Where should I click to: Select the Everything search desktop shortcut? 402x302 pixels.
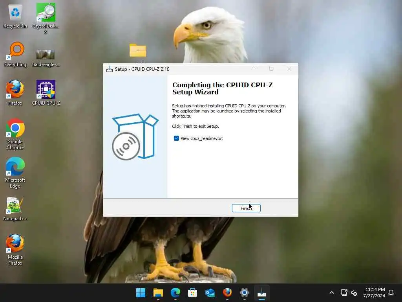coord(15,54)
